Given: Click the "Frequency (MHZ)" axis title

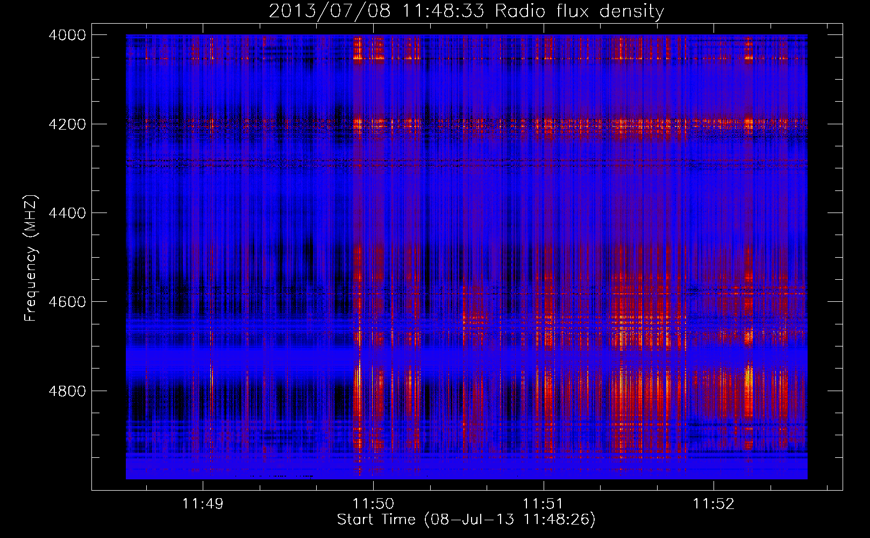Looking at the screenshot, I should pos(31,258).
